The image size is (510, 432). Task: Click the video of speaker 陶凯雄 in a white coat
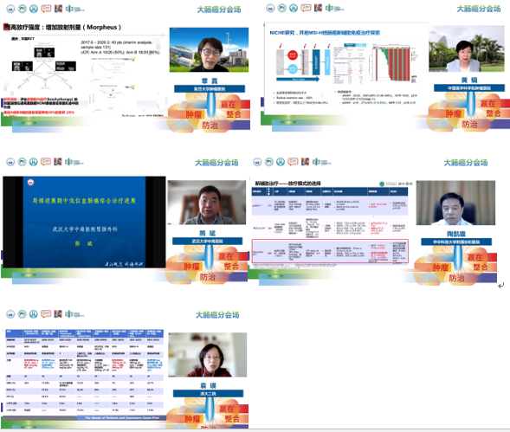[455, 203]
